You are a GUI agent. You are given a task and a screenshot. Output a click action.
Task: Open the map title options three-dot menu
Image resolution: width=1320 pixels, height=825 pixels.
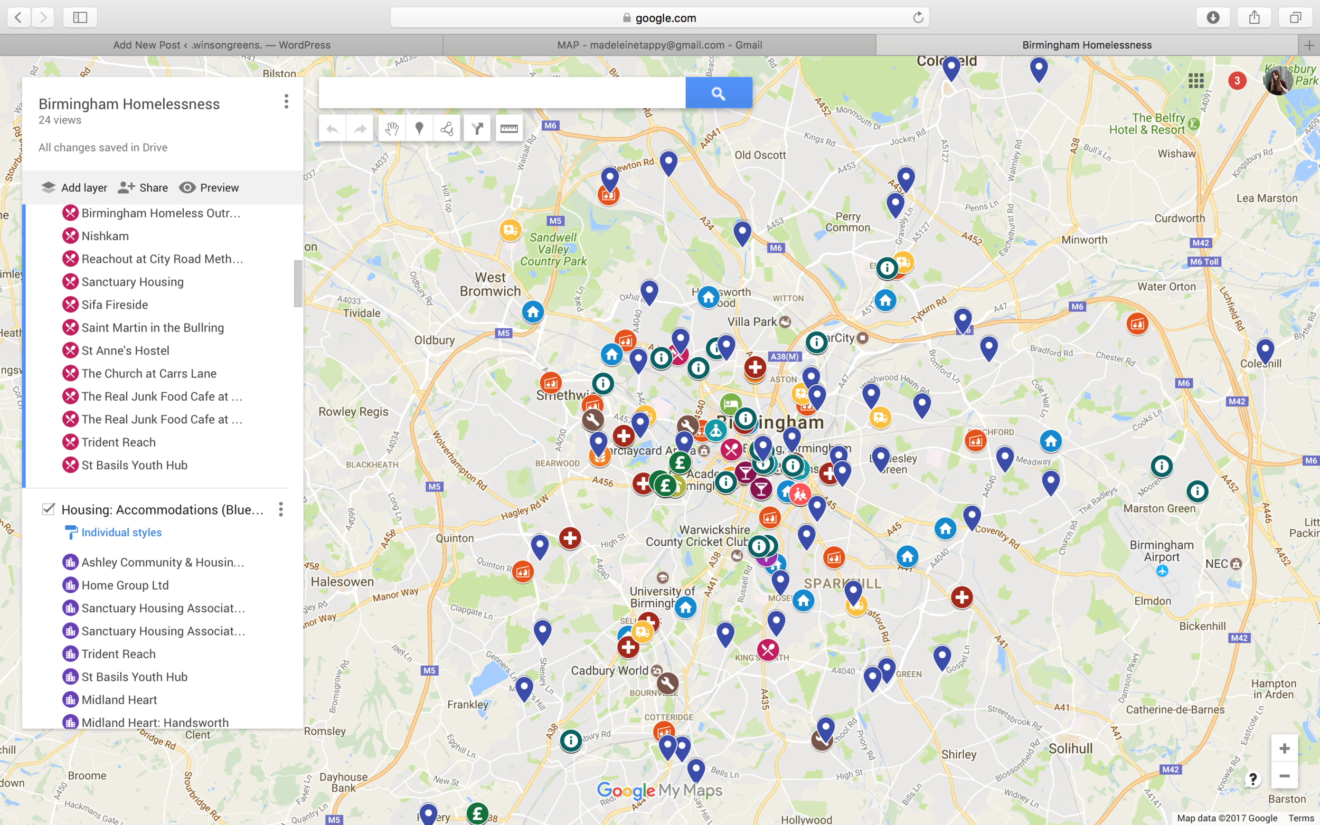click(286, 101)
